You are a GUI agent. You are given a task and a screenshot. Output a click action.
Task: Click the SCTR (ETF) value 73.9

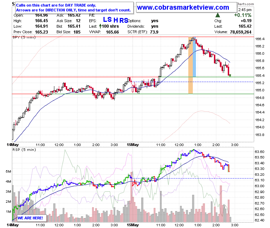pos(154,32)
